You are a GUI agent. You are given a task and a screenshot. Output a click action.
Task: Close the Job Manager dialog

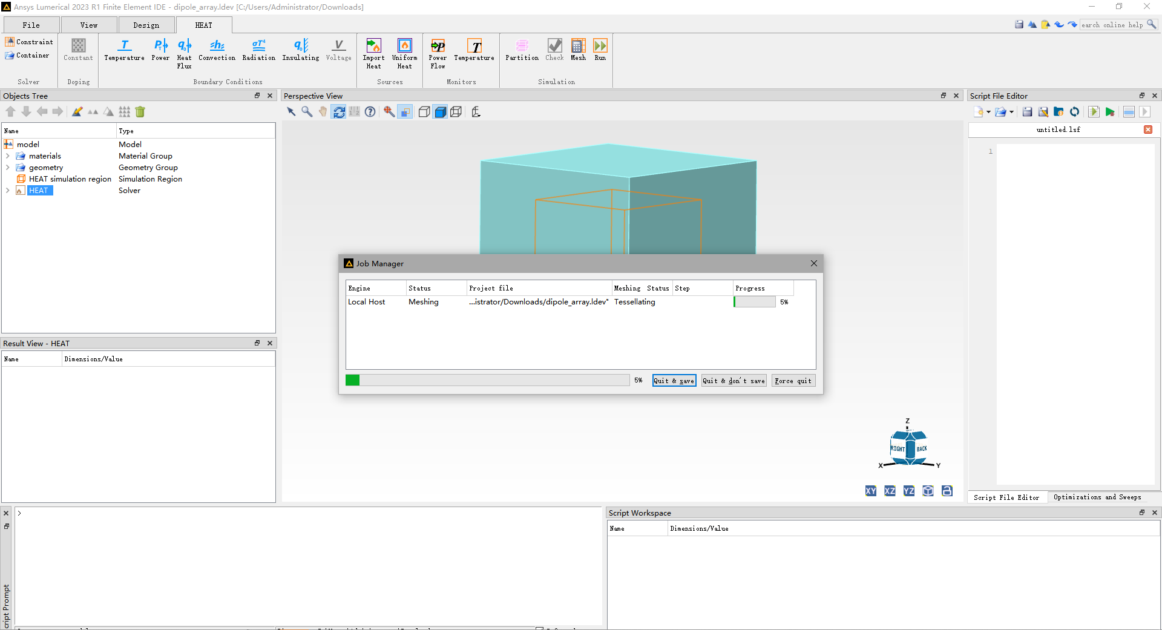point(814,263)
